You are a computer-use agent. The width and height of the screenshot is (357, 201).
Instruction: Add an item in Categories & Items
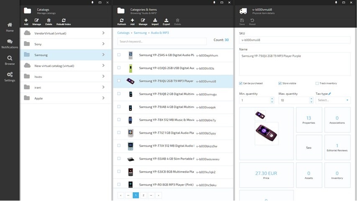132,22
